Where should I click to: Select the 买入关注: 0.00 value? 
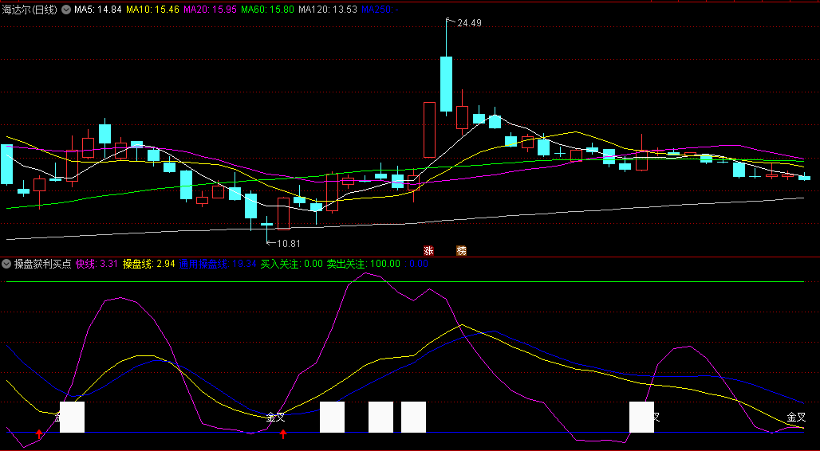(x=292, y=264)
